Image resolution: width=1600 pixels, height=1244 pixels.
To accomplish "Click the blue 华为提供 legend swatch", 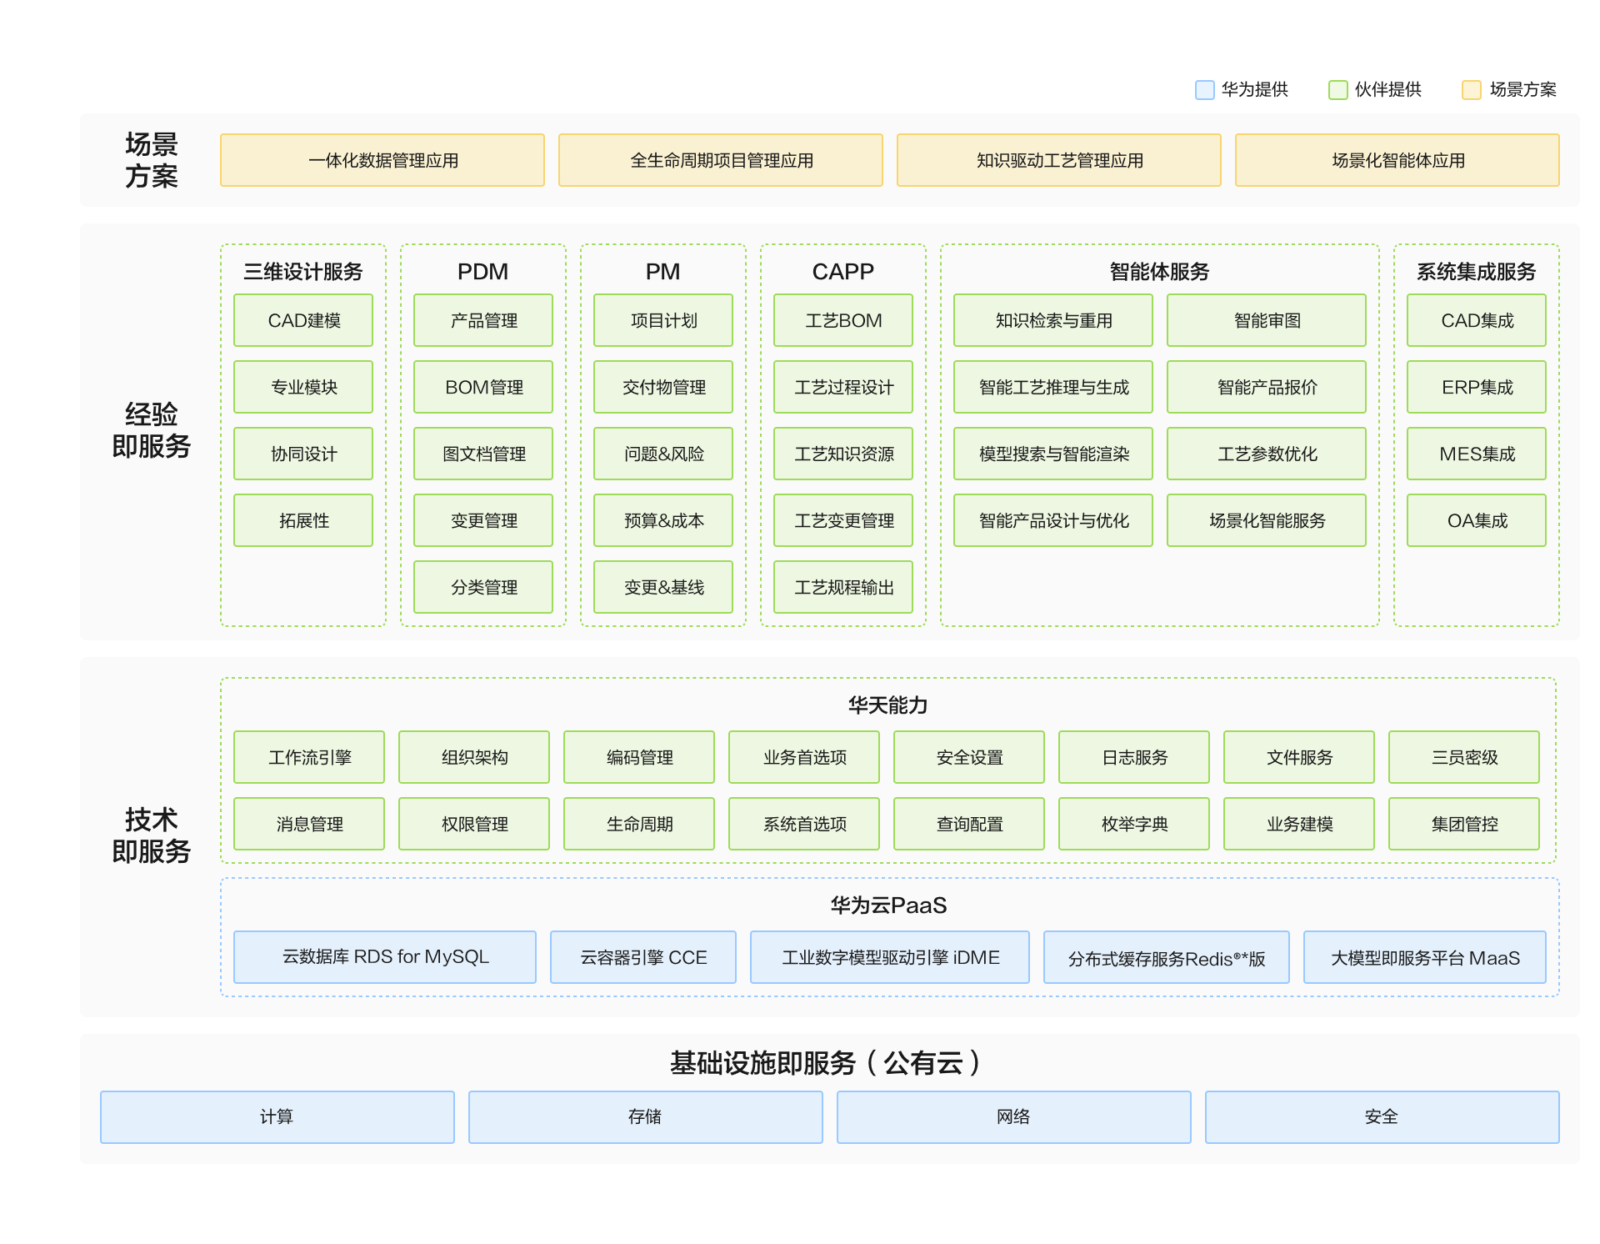I will click(1204, 90).
